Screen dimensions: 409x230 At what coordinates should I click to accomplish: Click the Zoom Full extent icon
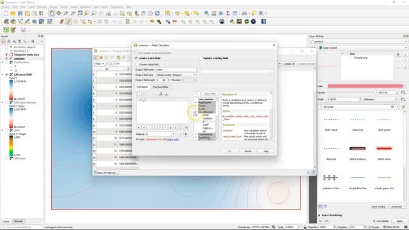(80, 13)
